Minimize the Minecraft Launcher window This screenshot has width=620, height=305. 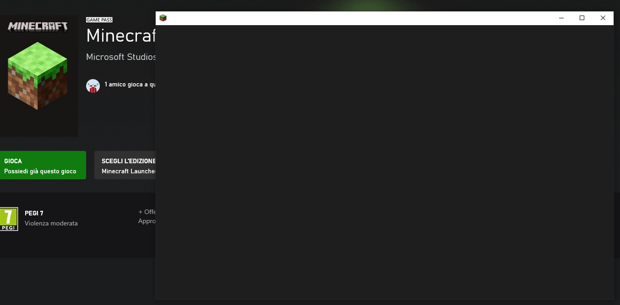(x=561, y=18)
